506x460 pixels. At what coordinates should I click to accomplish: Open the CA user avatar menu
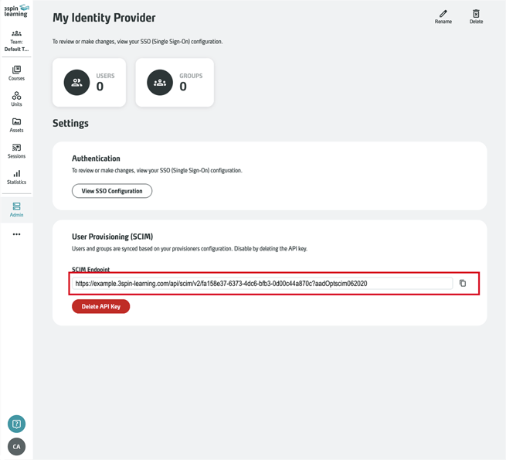(x=16, y=446)
